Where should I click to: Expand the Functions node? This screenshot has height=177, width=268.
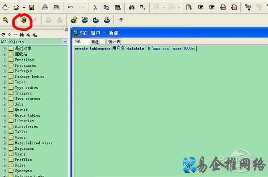(4, 60)
